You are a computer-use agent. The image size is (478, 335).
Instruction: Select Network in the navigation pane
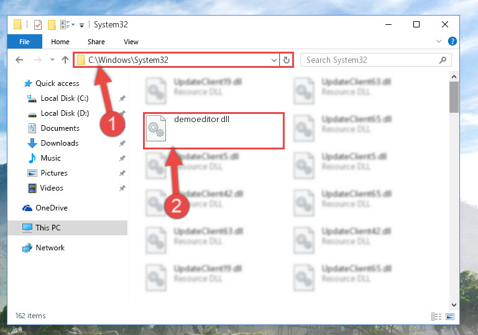pyautogui.click(x=50, y=248)
